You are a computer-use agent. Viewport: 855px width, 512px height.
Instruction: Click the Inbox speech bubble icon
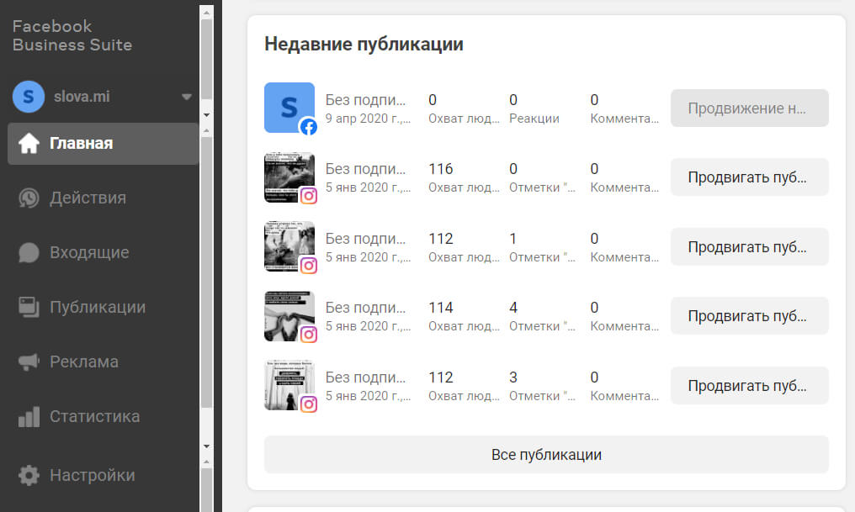(x=29, y=253)
